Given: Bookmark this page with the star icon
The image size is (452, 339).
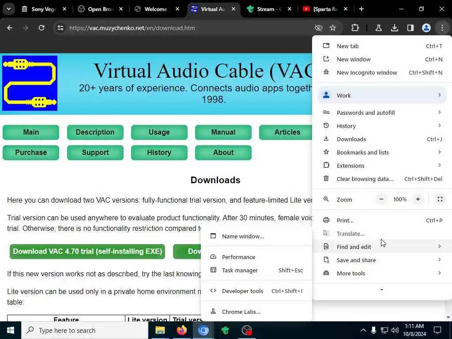Looking at the screenshot, I should point(333,28).
